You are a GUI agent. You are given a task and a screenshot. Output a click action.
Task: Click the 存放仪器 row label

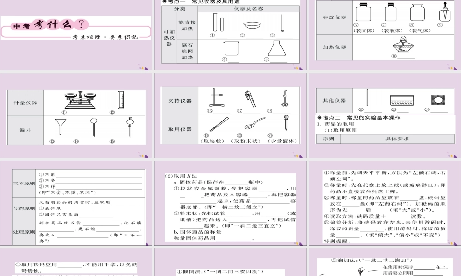click(x=334, y=17)
